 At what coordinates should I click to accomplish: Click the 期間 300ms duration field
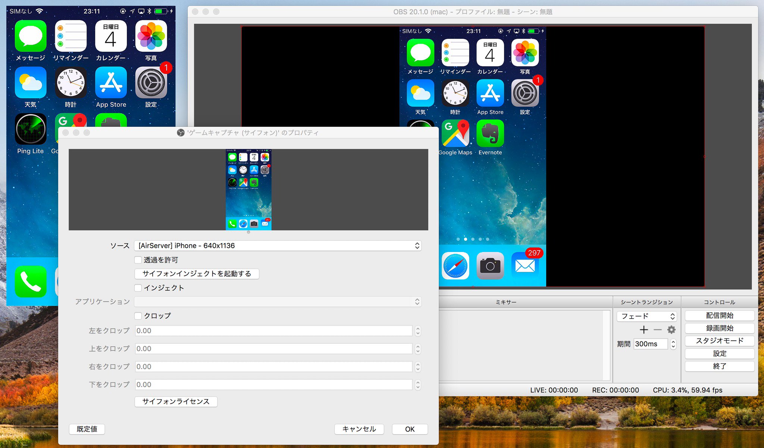point(651,344)
